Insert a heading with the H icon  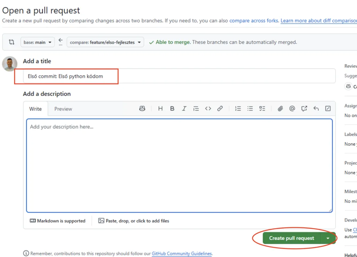[160, 109]
